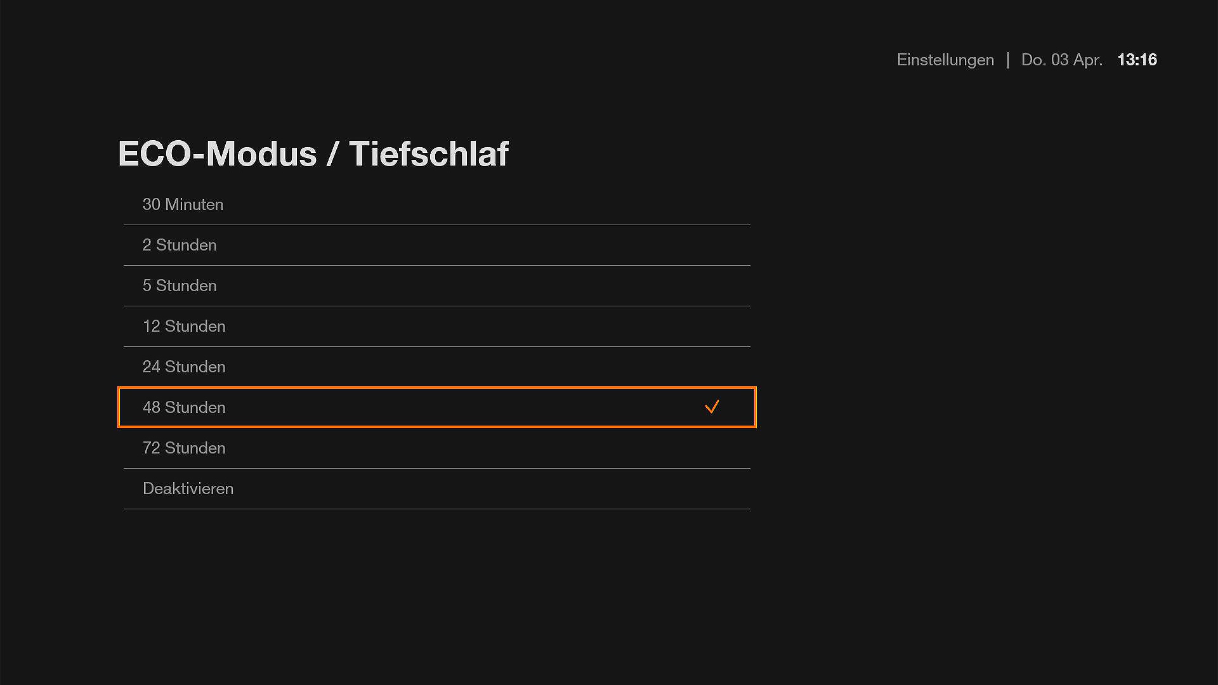This screenshot has width=1218, height=685.
Task: Click the Stunden label in the 72 row
Action: point(195,448)
